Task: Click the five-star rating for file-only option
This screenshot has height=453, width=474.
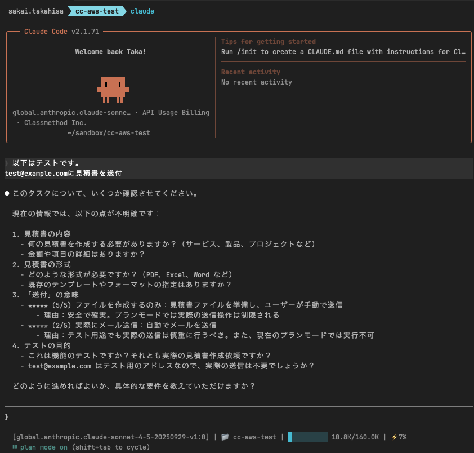Action: (39, 305)
